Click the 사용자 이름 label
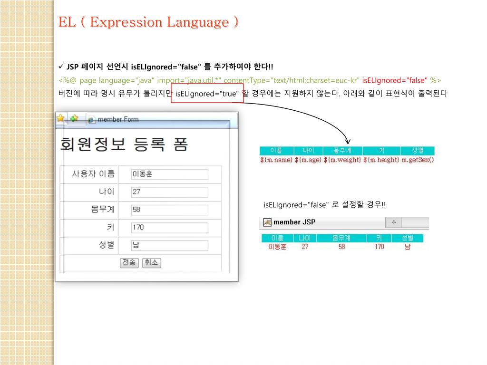The width and height of the screenshot is (487, 365). pyautogui.click(x=93, y=174)
